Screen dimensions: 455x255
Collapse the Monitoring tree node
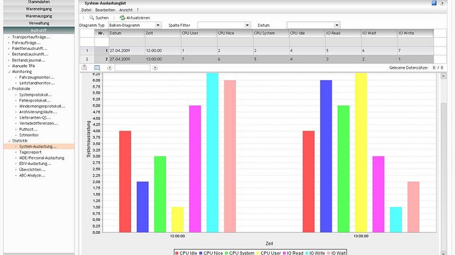9,71
